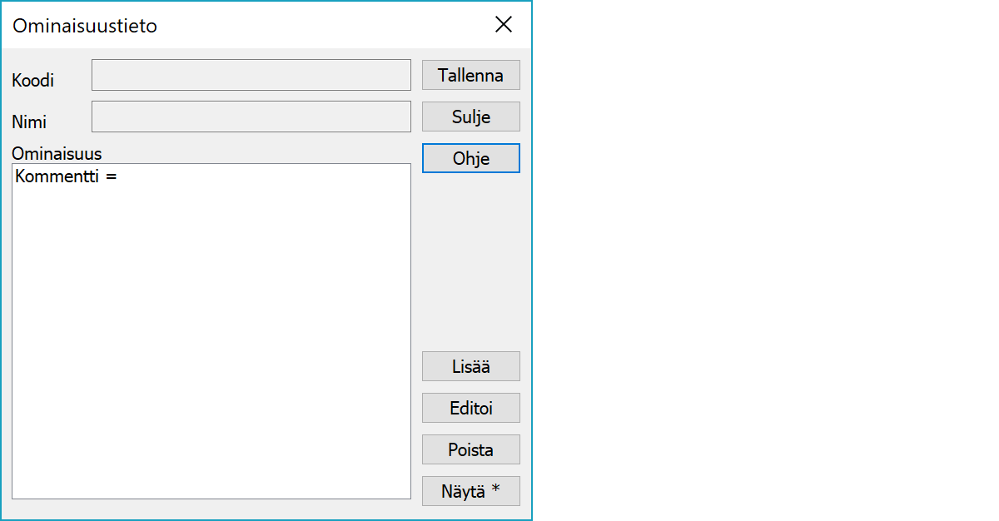Delete the property with Poista
Image resolution: width=999 pixels, height=521 pixels.
coord(470,449)
